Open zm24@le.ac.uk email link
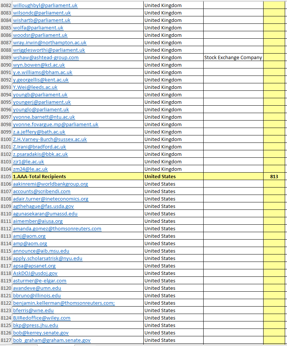The height and width of the screenshot is (346, 287). coord(30,169)
